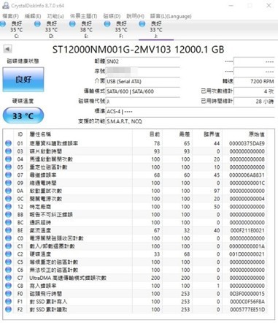Open the 檔案(F) menu
The image size is (278, 323).
pos(10,16)
